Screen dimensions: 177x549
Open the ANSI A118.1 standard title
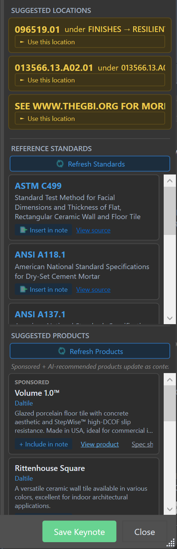coord(40,255)
